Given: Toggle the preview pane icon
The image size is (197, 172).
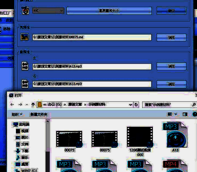Looking at the screenshot, I should point(185,114).
